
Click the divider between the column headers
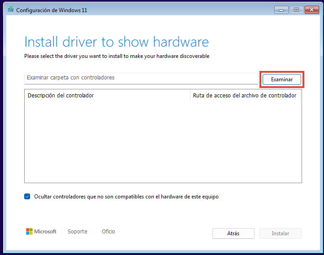190,96
